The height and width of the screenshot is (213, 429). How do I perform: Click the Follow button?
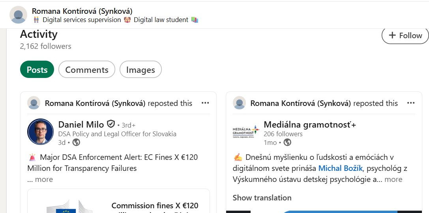pos(405,35)
